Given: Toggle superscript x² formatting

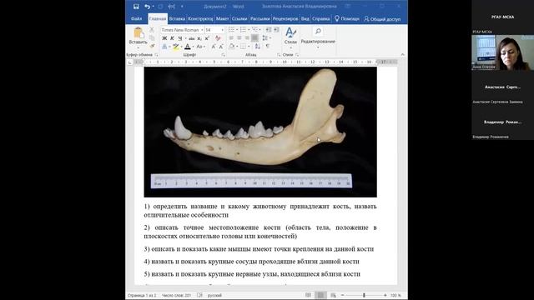Looking at the screenshot, I should 207,38.
